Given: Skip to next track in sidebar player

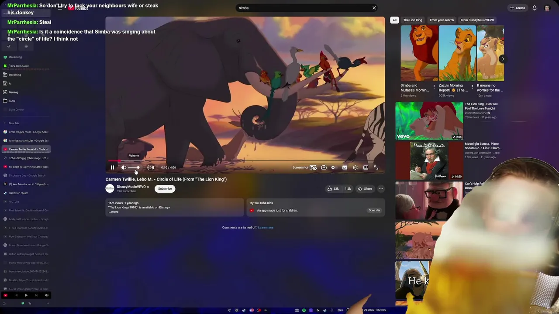Looking at the screenshot, I should (x=36, y=295).
